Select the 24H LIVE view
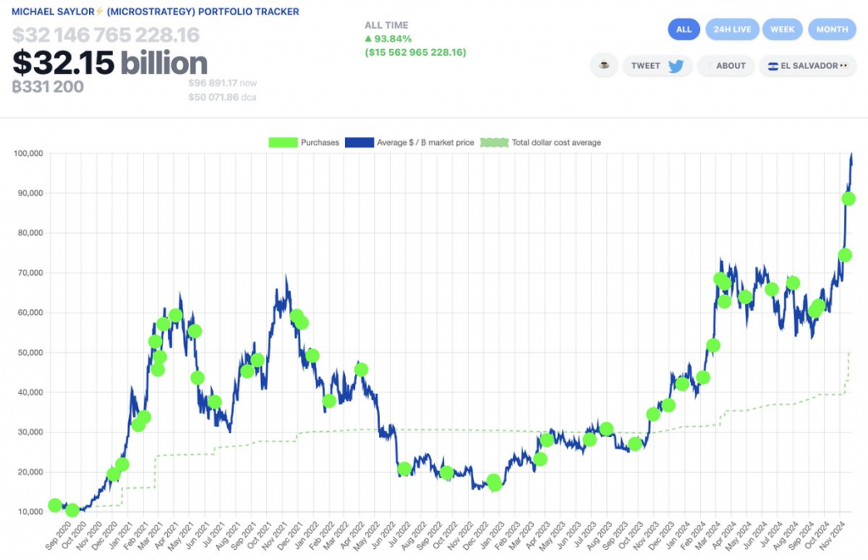 732,29
